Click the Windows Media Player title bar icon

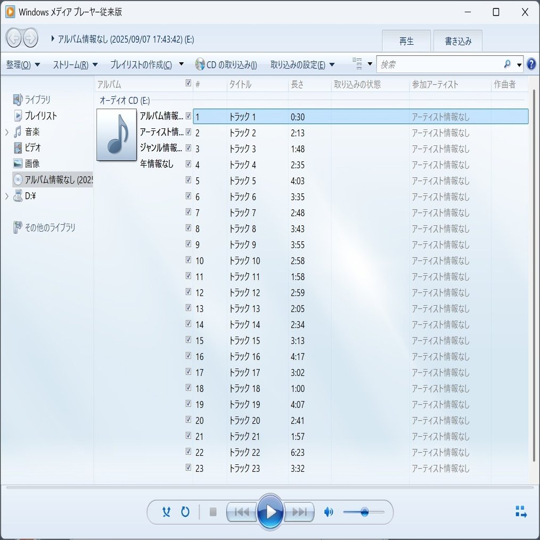10,12
